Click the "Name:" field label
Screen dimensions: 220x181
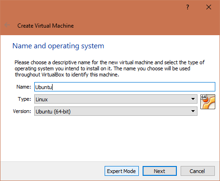click(24, 87)
